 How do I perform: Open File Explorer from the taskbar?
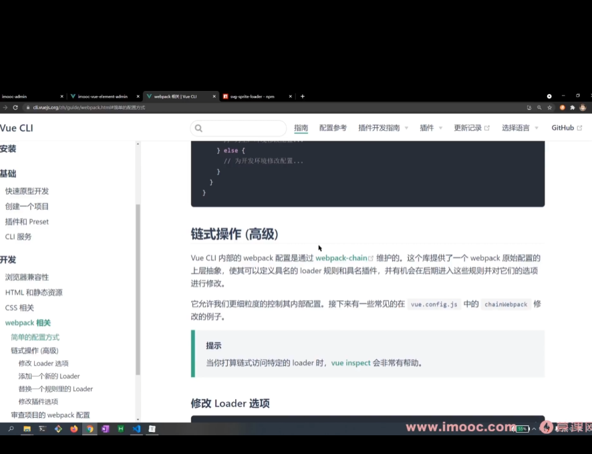click(27, 429)
